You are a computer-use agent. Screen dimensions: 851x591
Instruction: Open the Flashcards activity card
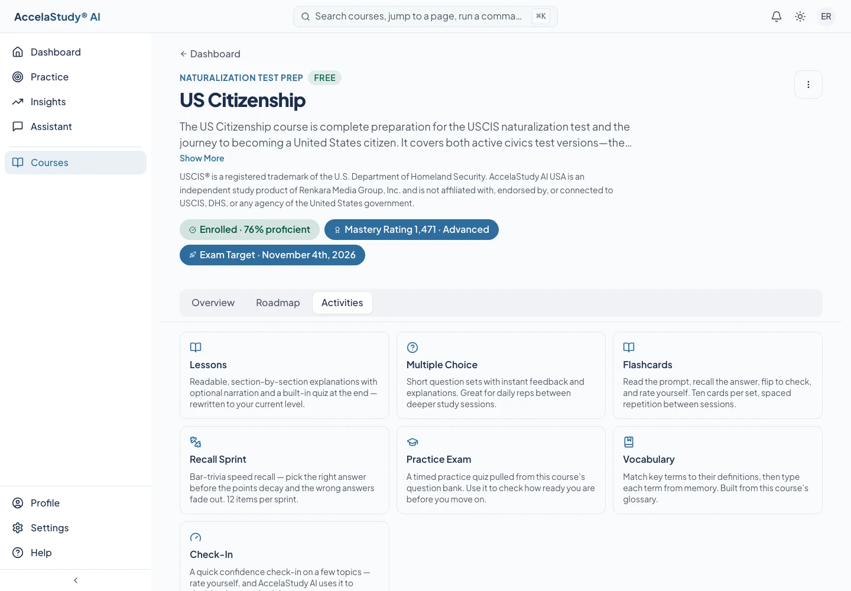coord(717,375)
